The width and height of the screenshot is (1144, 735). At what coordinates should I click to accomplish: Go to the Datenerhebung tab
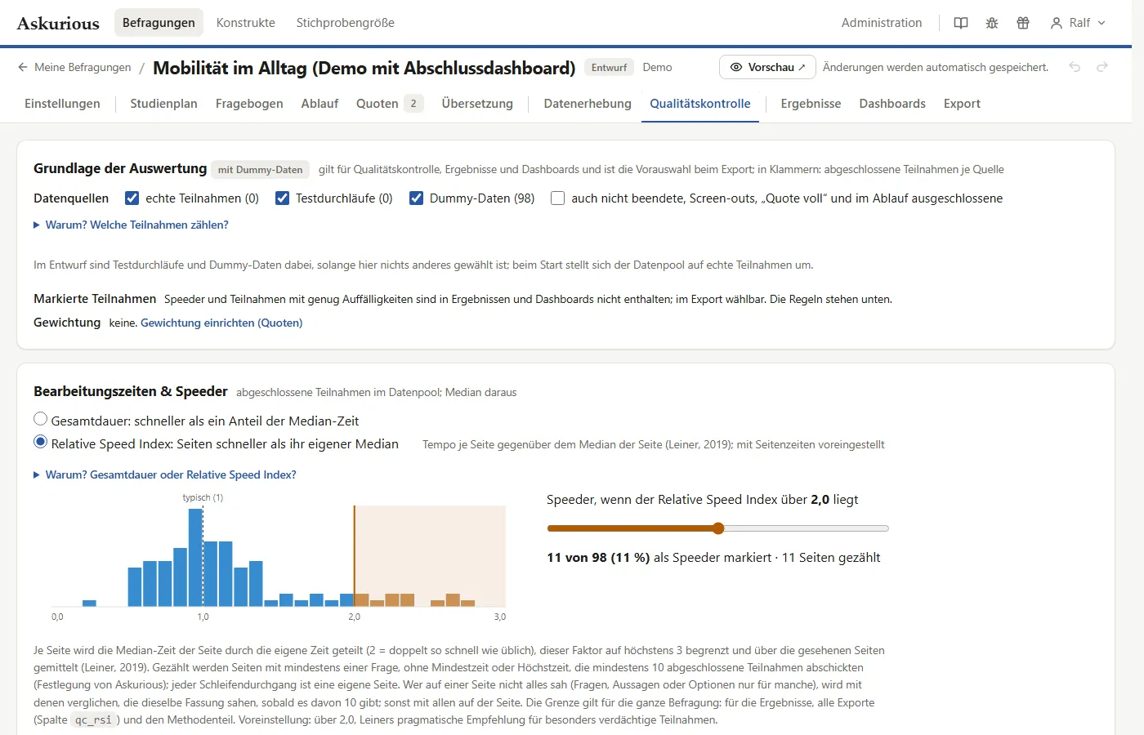(588, 104)
